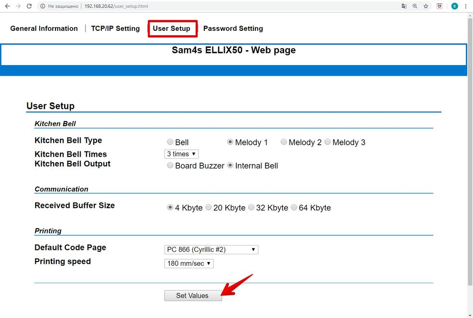The image size is (473, 318).
Task: Click the Printing section title
Action: pyautogui.click(x=48, y=231)
